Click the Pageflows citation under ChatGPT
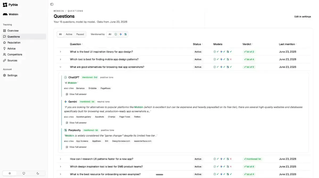319x178 pixels. tap(106, 88)
